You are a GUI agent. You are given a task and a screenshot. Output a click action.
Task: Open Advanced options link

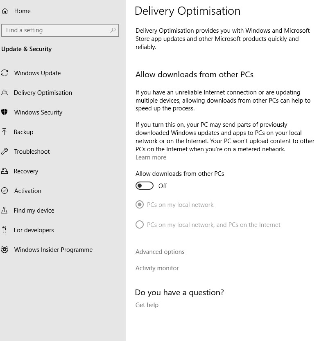pos(160,251)
